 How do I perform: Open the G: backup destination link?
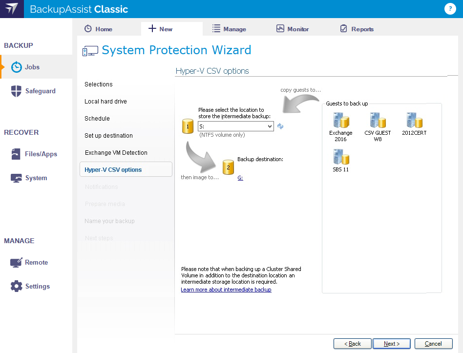point(240,178)
